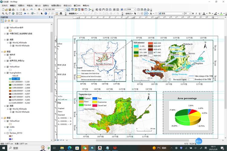The width and height of the screenshot is (227, 151).
Task: Open the font size dropdown
Action: [189, 14]
